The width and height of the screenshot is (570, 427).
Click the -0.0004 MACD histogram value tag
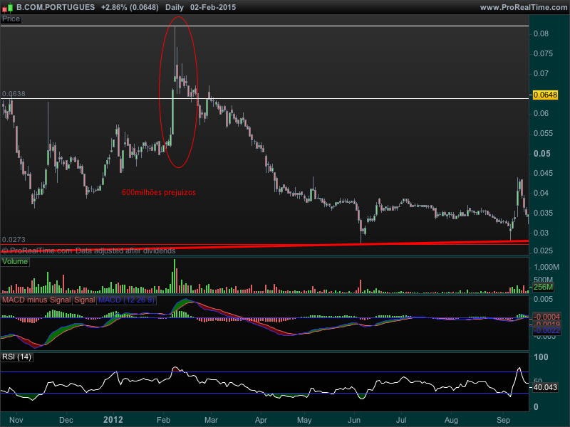pyautogui.click(x=546, y=317)
